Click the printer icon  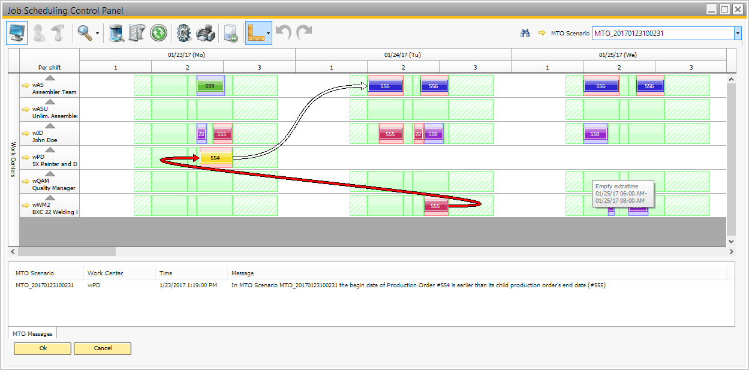206,34
